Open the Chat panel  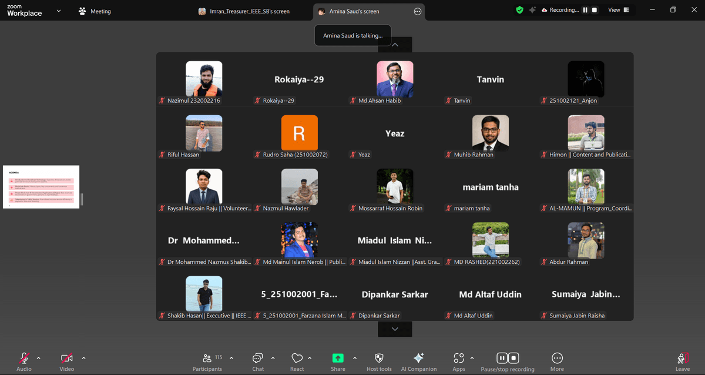[257, 358]
